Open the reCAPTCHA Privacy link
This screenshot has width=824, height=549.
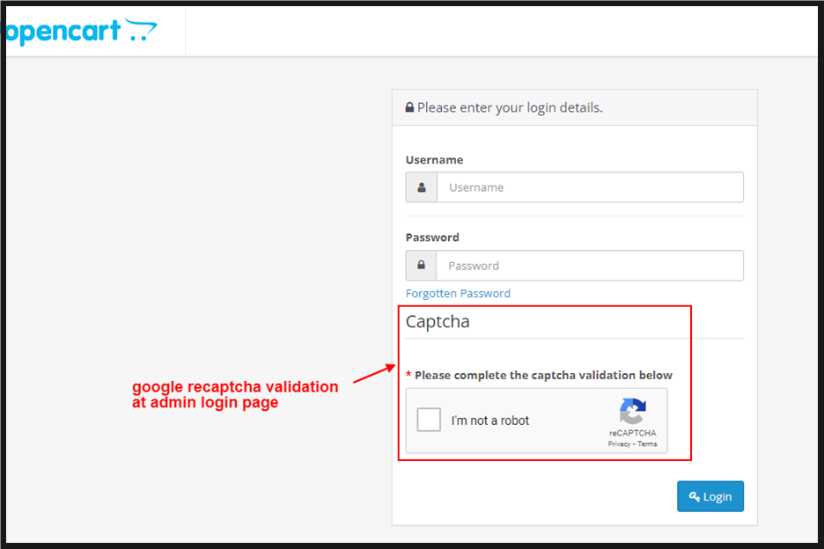coord(619,444)
